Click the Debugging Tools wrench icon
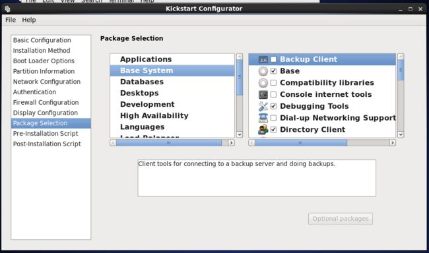 coord(263,106)
